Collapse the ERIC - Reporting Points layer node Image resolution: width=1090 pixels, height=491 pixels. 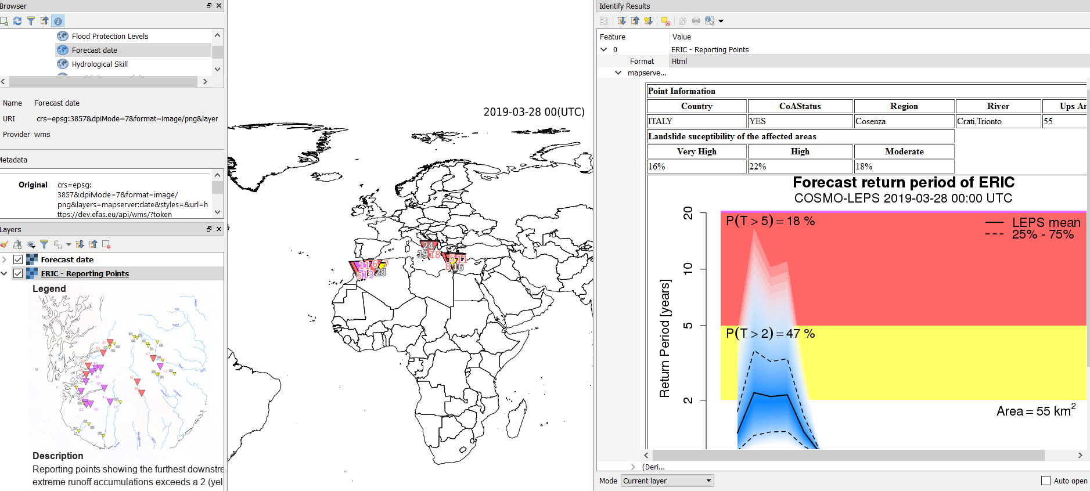pos(5,273)
